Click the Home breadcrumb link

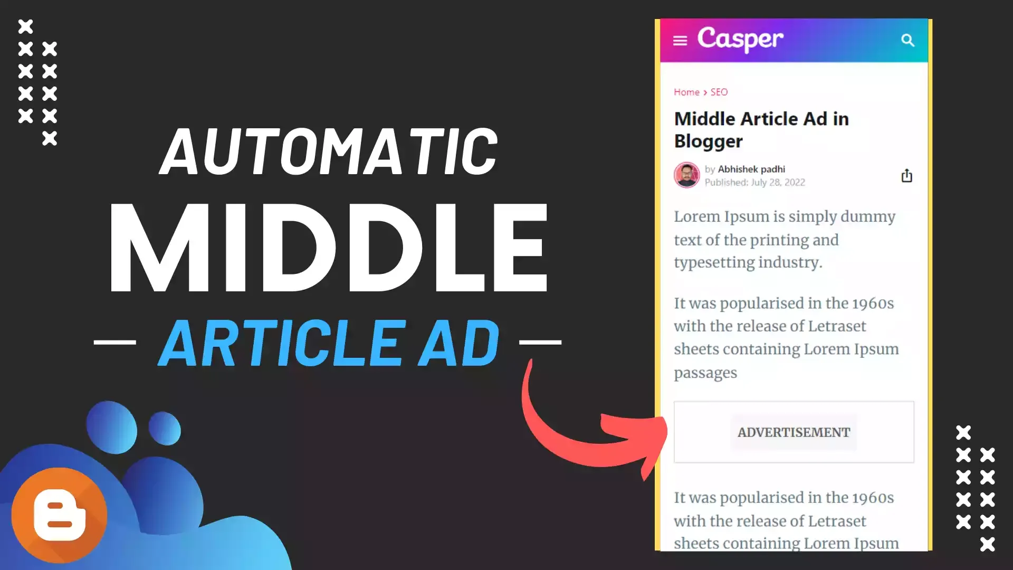[x=686, y=92]
